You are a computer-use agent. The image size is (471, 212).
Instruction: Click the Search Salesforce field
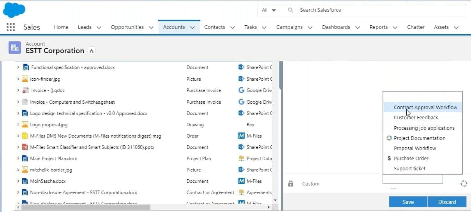point(373,10)
